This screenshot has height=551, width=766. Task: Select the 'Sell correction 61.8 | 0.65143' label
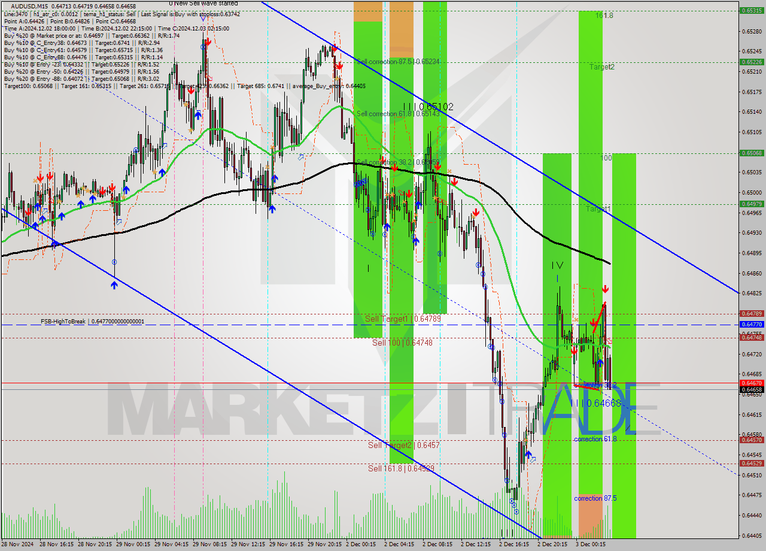pyautogui.click(x=398, y=114)
